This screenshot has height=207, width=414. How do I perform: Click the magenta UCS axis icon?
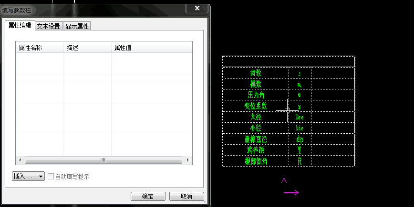(x=290, y=187)
